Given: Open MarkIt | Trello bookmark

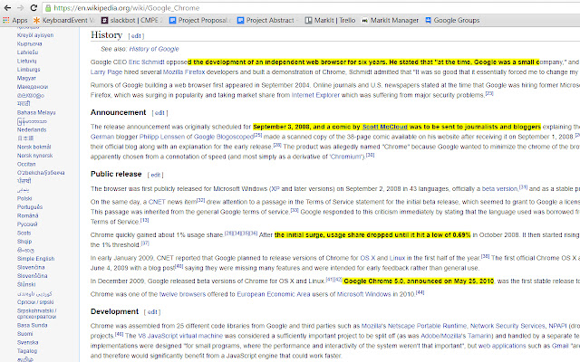Looking at the screenshot, I should [x=330, y=20].
